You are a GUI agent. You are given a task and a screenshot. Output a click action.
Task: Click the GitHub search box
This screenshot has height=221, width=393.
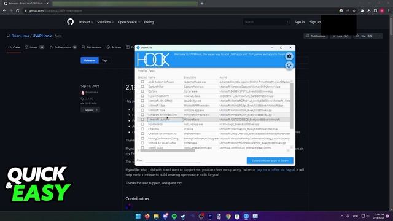(267, 22)
